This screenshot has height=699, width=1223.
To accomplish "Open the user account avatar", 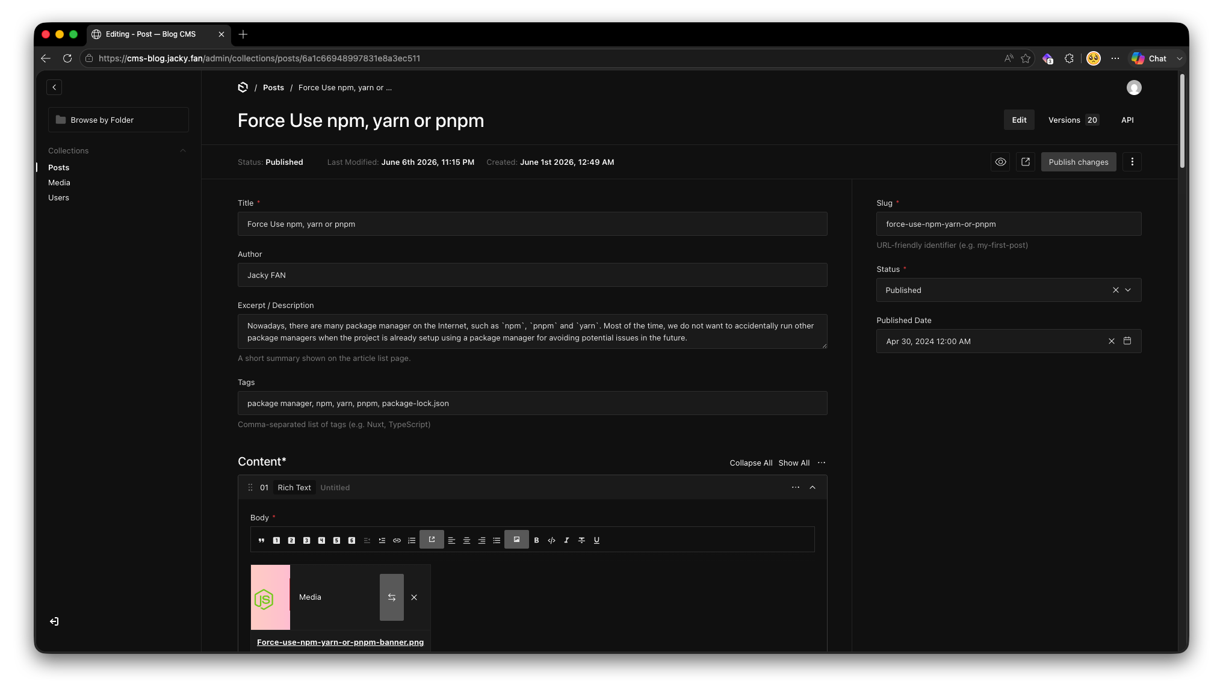I will tap(1134, 88).
